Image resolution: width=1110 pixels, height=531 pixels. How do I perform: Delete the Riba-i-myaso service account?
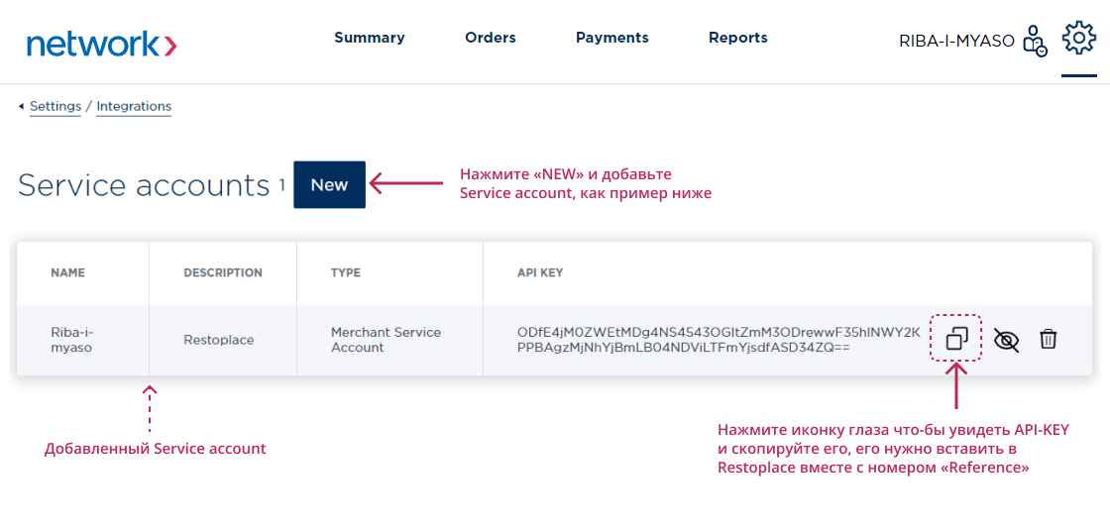click(1048, 339)
